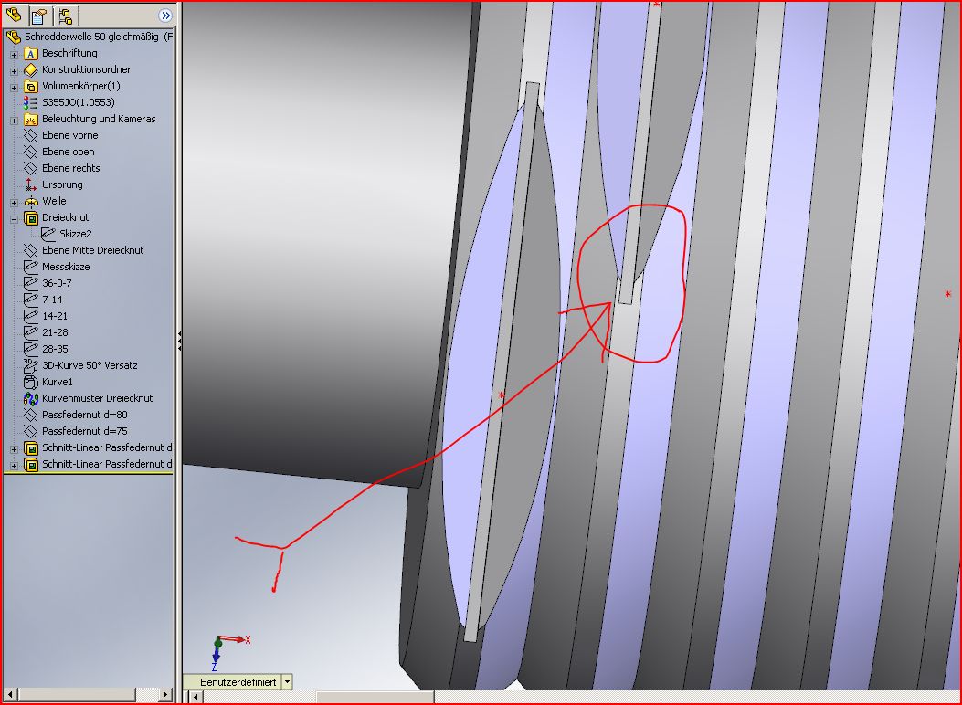Click the viewport horizontal scrollbar left arrow
The width and height of the screenshot is (962, 705).
(196, 697)
